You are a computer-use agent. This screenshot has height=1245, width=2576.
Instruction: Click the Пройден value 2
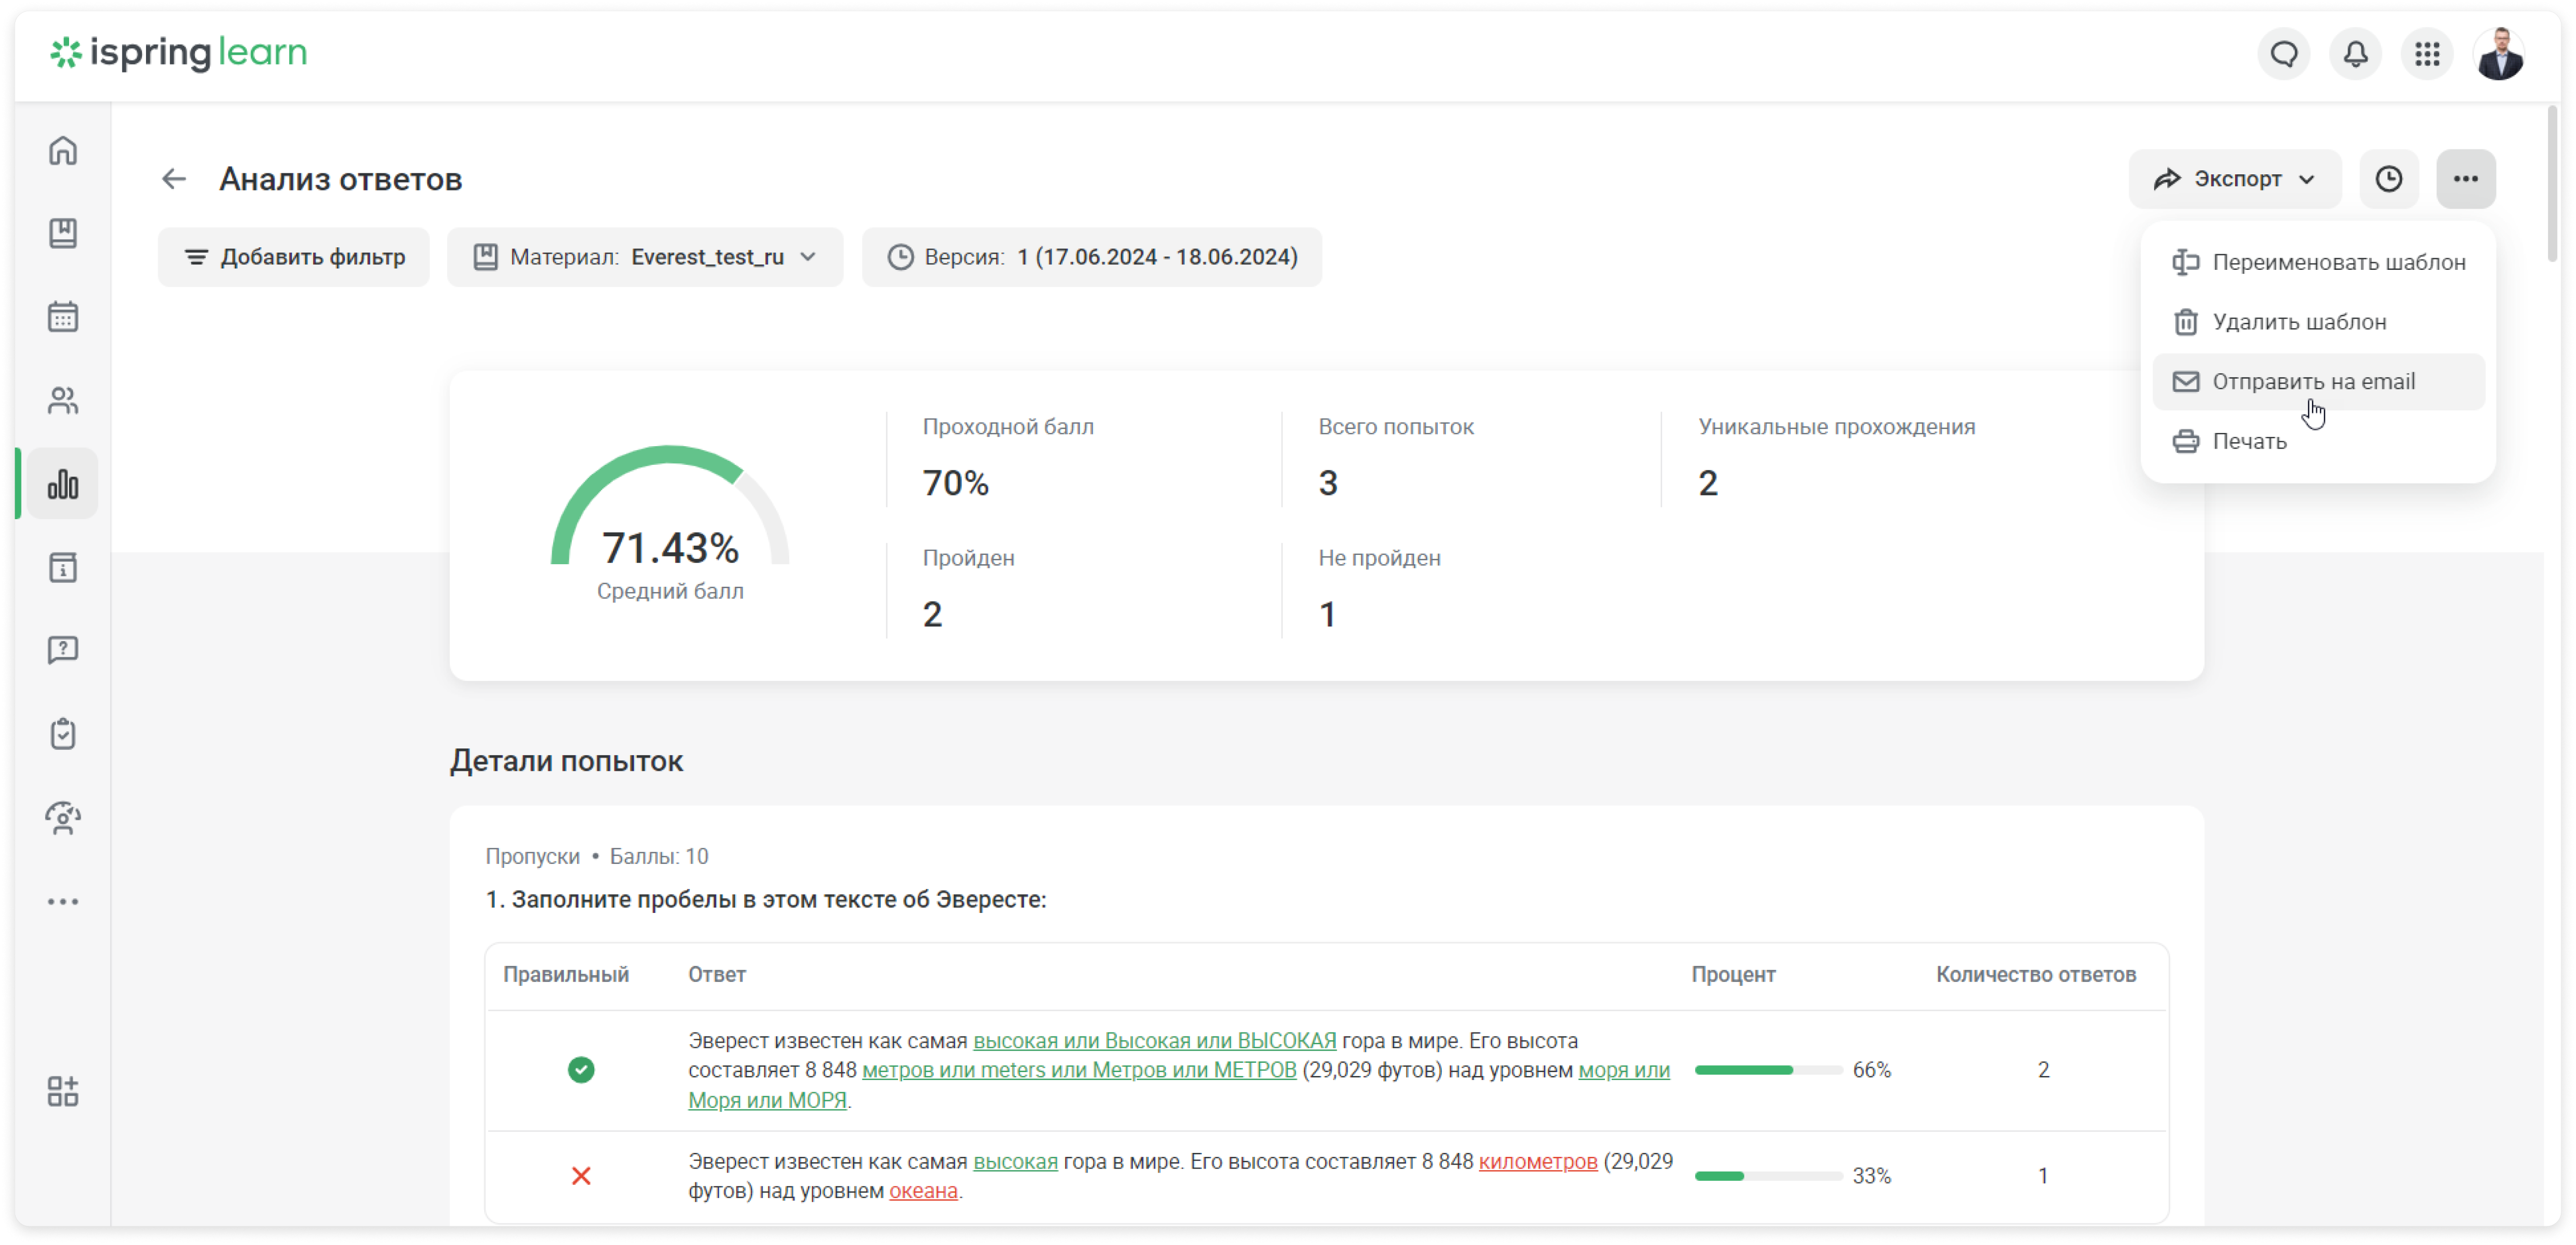[x=932, y=614]
